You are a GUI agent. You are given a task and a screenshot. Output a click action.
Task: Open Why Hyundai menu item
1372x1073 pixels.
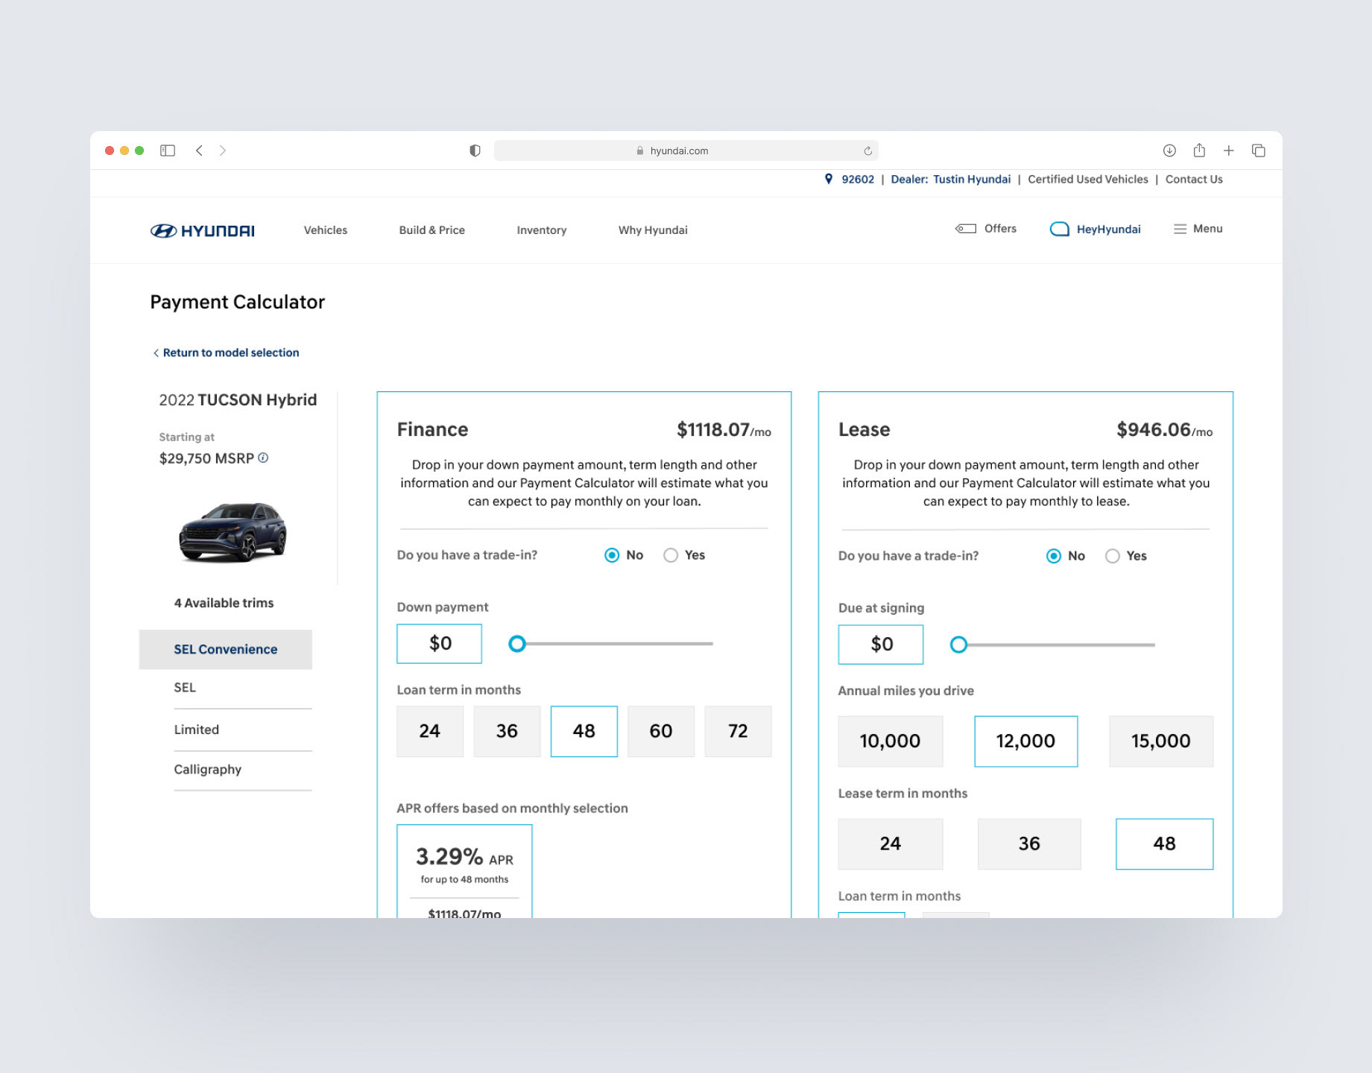pos(653,230)
